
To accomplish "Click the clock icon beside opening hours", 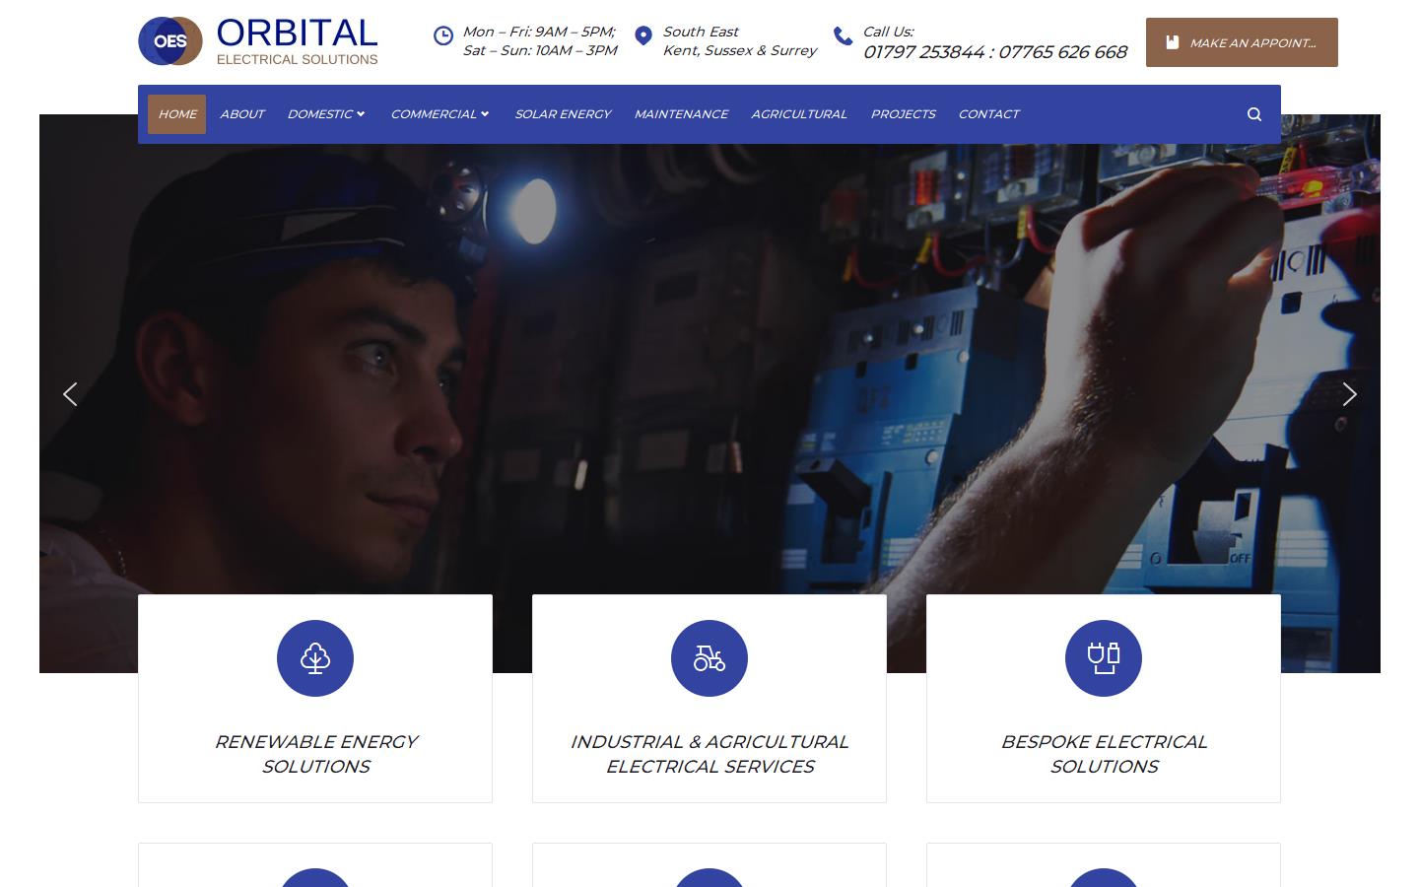I will 443,35.
